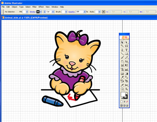Open the Fill color dropdown
Image resolution: width=157 pixels, height=122 pixels.
coord(27,12)
